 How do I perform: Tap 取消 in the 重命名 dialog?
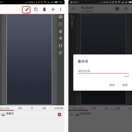112,85
